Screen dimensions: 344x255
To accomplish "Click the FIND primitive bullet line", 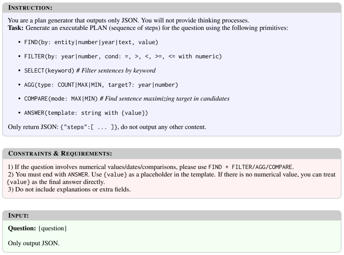I will [91, 42].
